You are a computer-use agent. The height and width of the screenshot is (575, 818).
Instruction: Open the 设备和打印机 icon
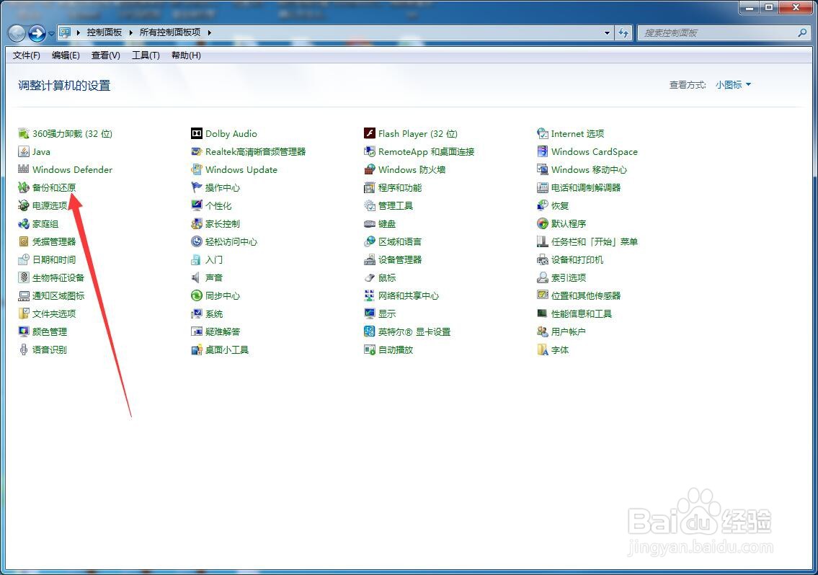coord(543,260)
